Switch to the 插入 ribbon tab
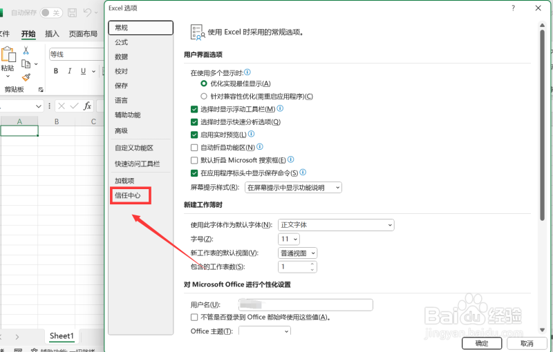The image size is (553, 352). coord(52,34)
